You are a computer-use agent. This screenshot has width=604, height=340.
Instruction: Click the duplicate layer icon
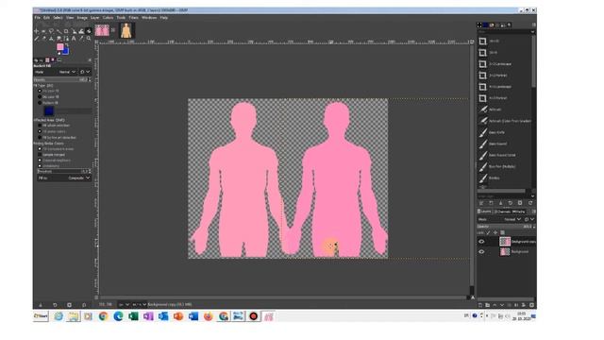[509, 305]
